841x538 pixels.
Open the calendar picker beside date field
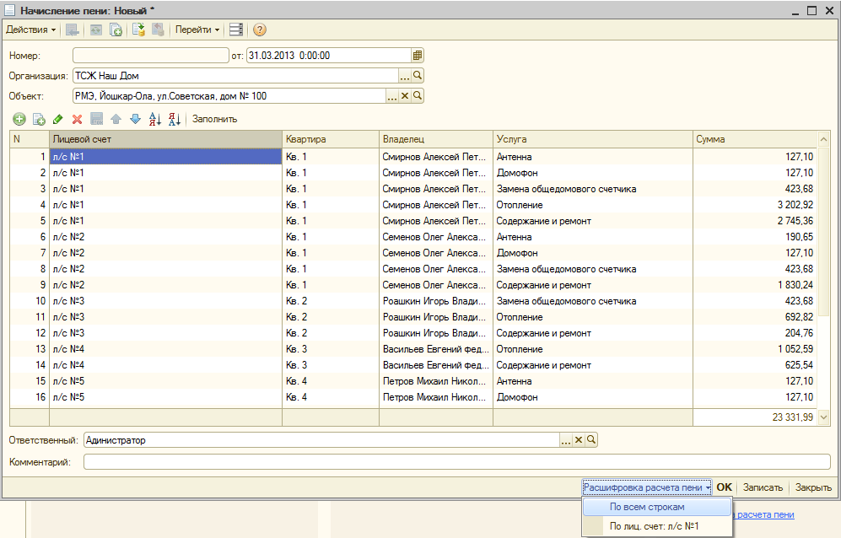pyautogui.click(x=418, y=56)
